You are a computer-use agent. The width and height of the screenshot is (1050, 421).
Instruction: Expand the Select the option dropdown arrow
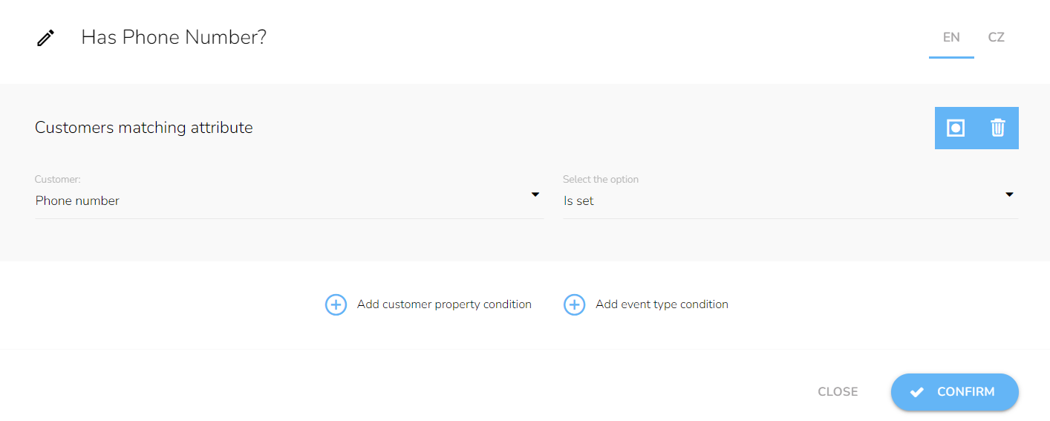tap(1009, 195)
